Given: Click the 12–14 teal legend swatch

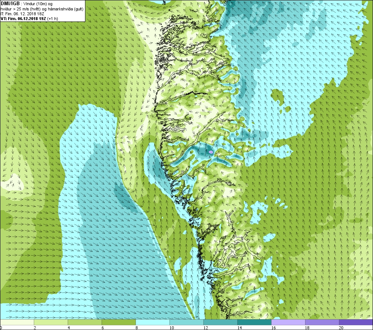Looking at the screenshot, I should pyautogui.click(x=220, y=322).
